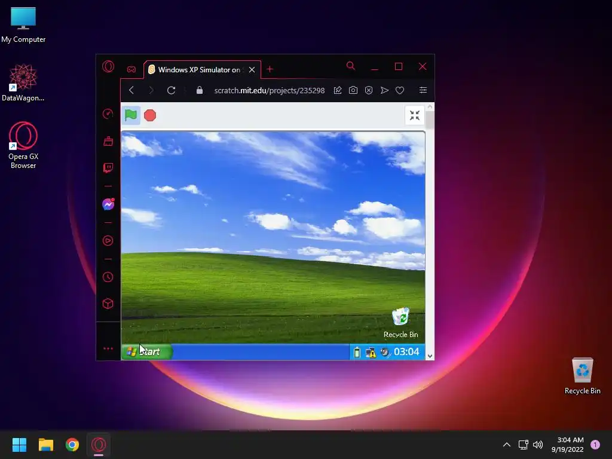Click the XP simulator clock 03:04

pos(406,351)
